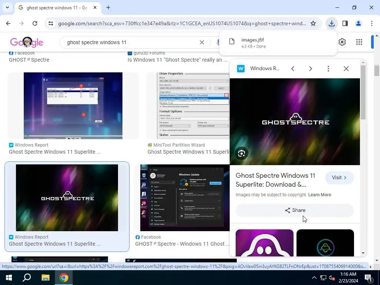Click the Visit button

(x=339, y=178)
